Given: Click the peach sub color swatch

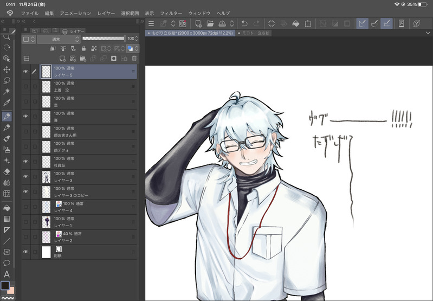Looking at the screenshot, I should click(11, 291).
